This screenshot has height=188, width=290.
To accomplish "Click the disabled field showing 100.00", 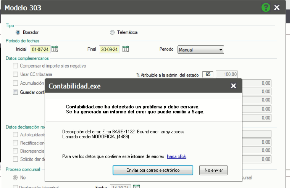I will coord(227,74).
